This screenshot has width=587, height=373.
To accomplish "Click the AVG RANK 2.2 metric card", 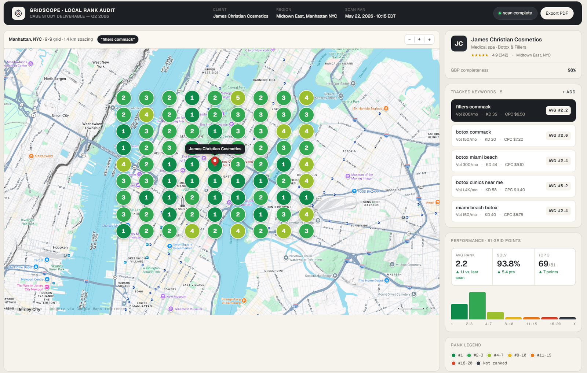I will click(472, 267).
